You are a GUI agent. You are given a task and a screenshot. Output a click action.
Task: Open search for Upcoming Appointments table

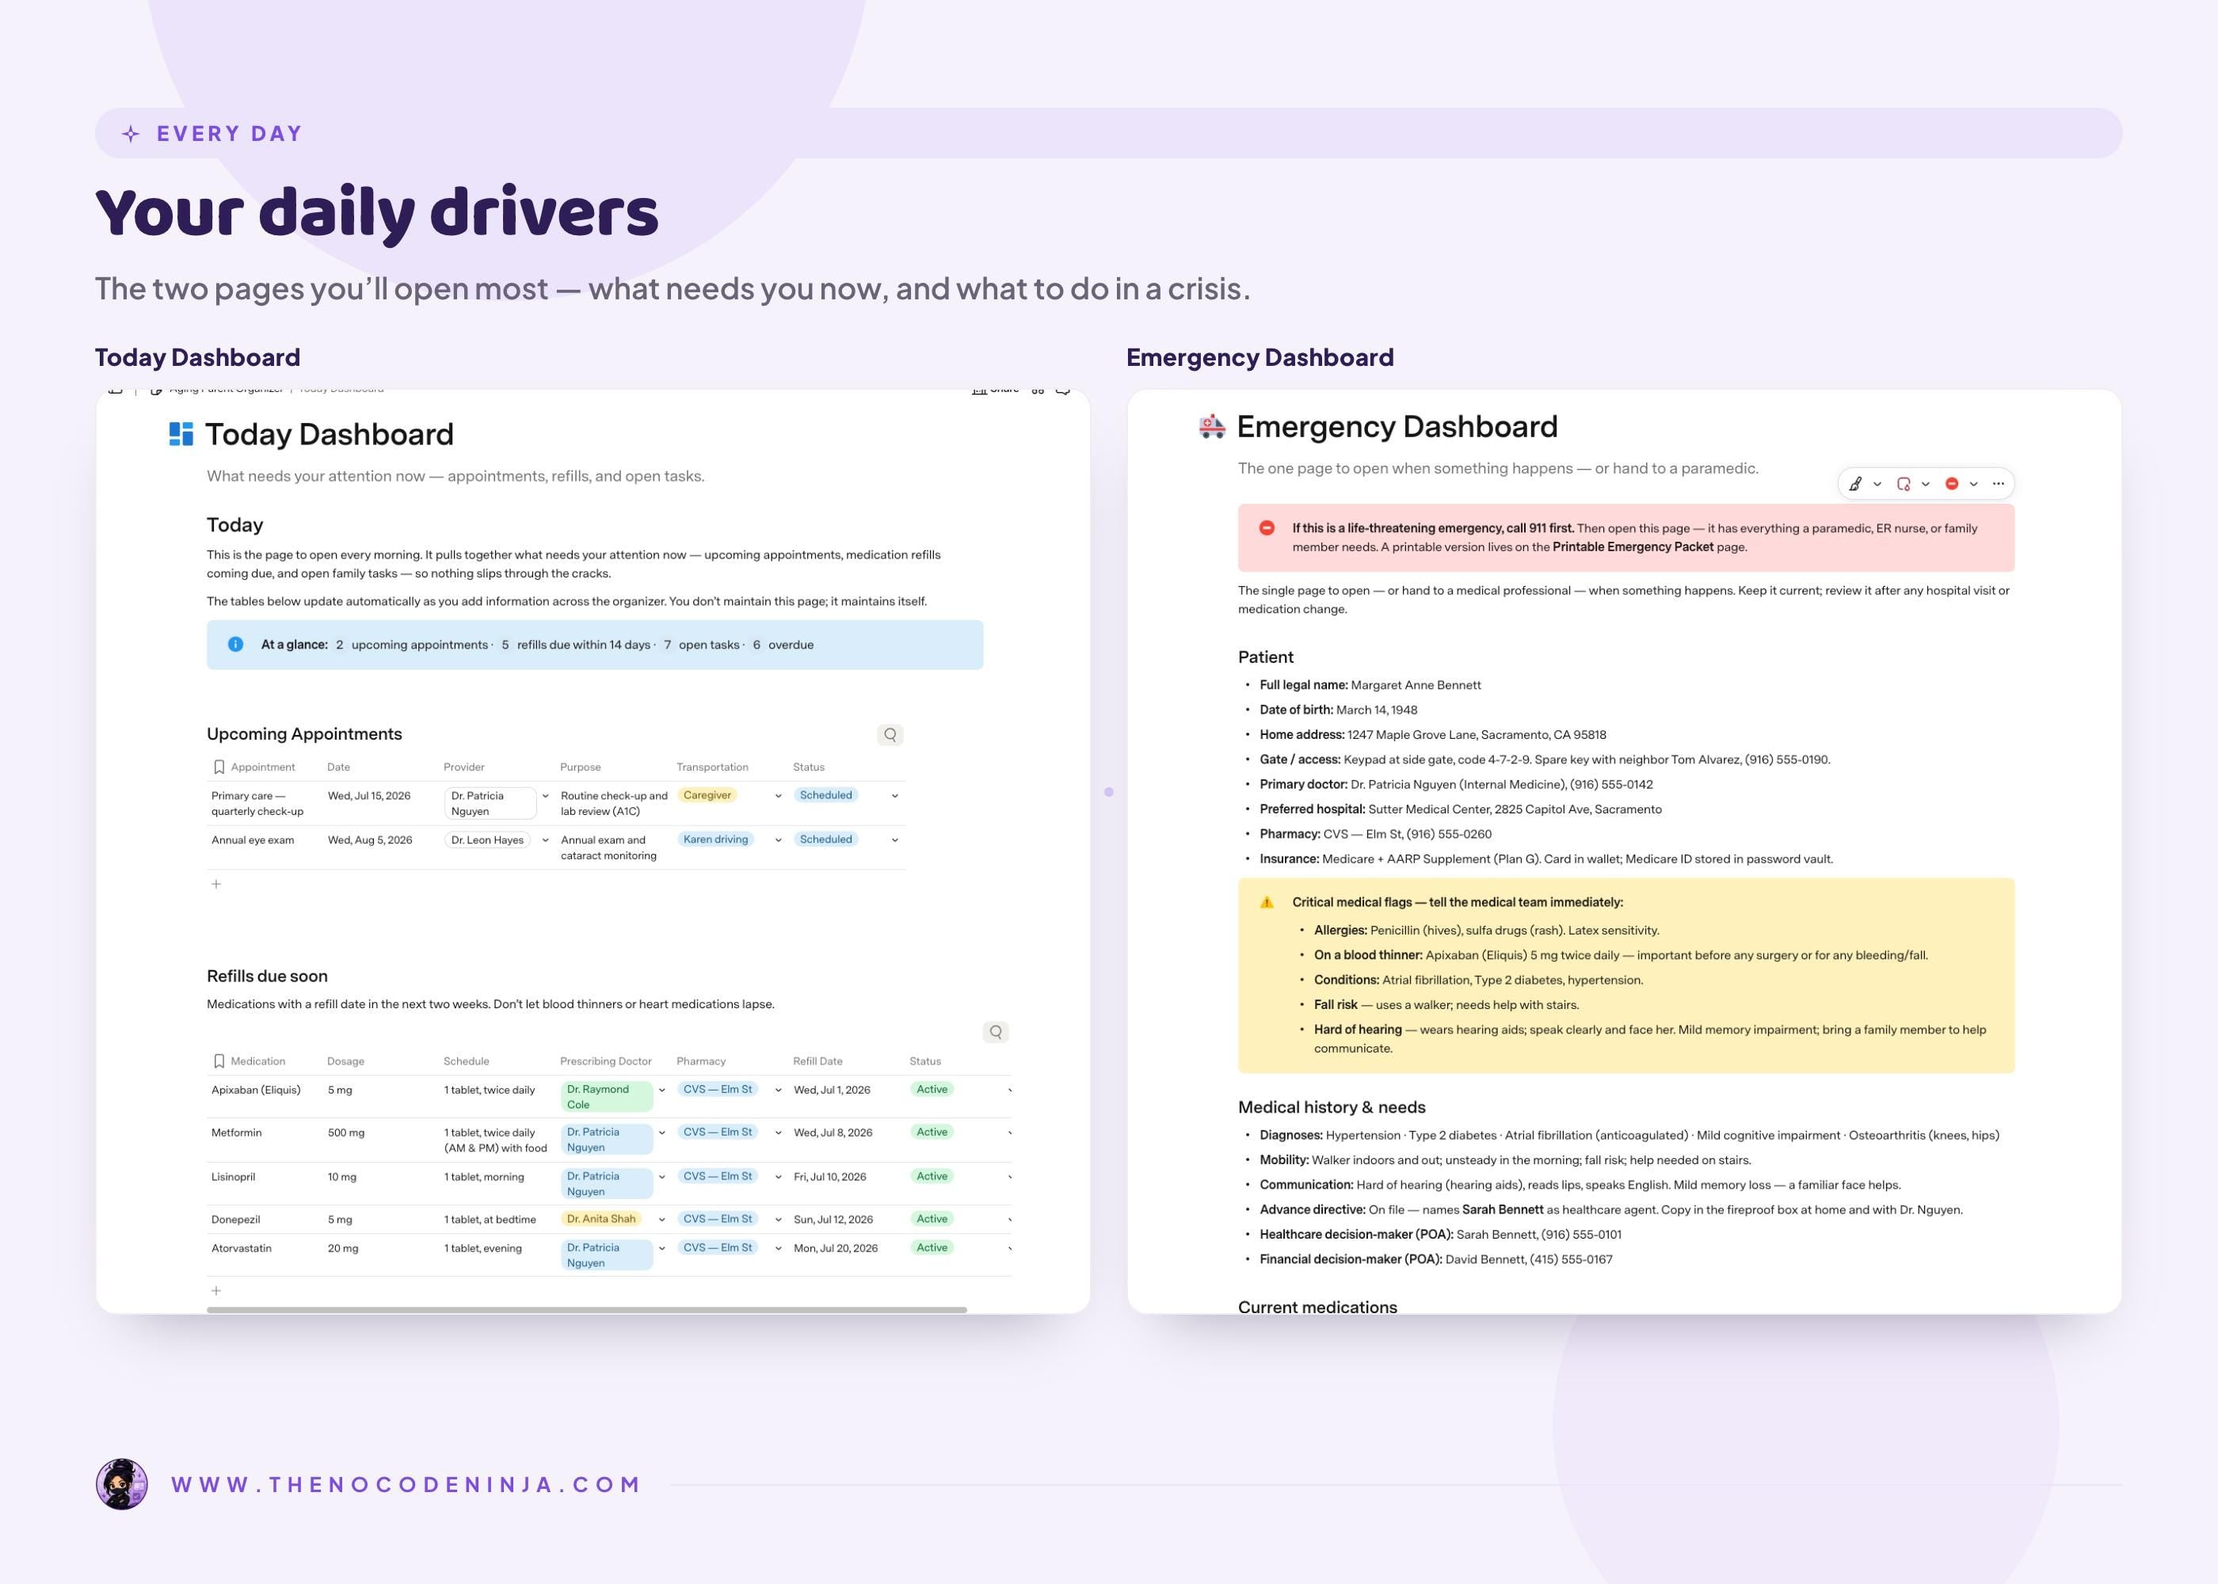coord(890,734)
